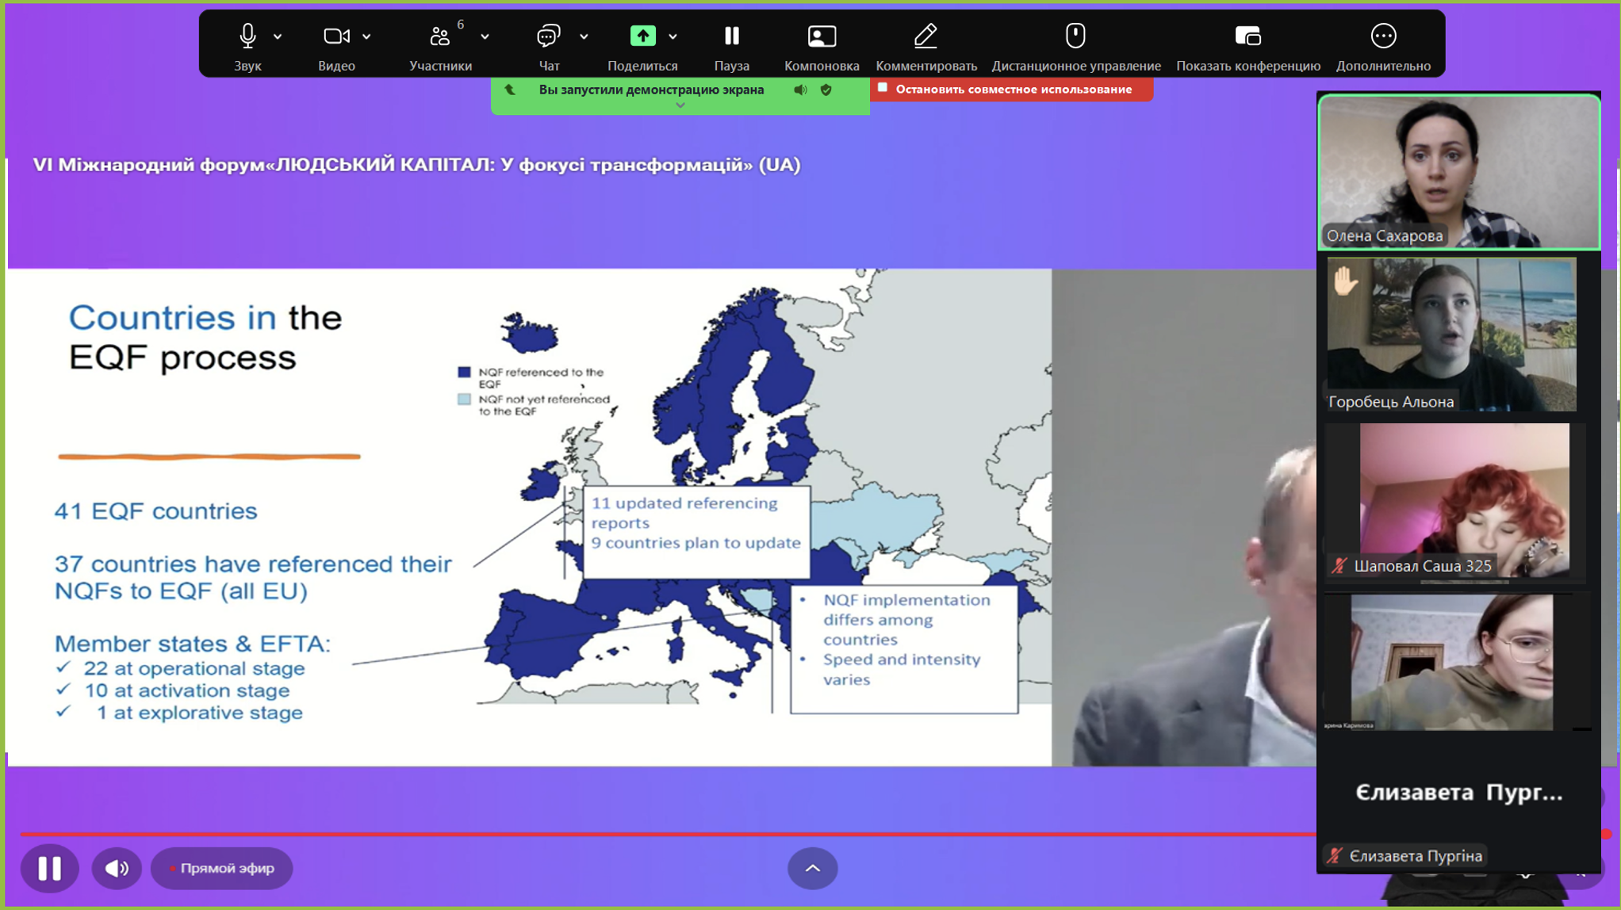Click the Комментировать pencil icon
This screenshot has height=910, width=1621.
(925, 36)
